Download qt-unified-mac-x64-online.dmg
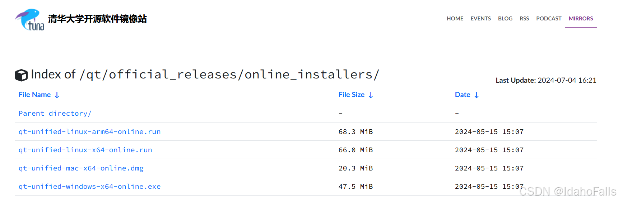Image resolution: width=618 pixels, height=202 pixels. tap(81, 168)
